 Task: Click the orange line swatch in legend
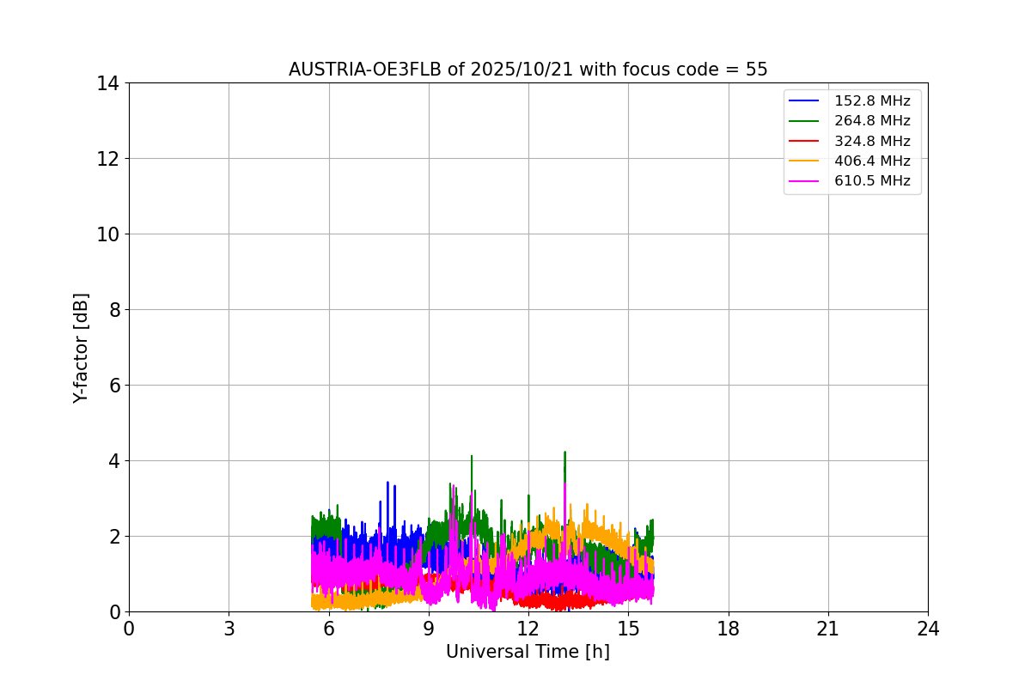804,161
